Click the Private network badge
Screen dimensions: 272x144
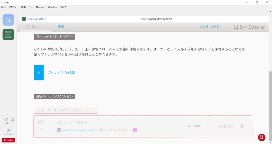click(x=8, y=140)
